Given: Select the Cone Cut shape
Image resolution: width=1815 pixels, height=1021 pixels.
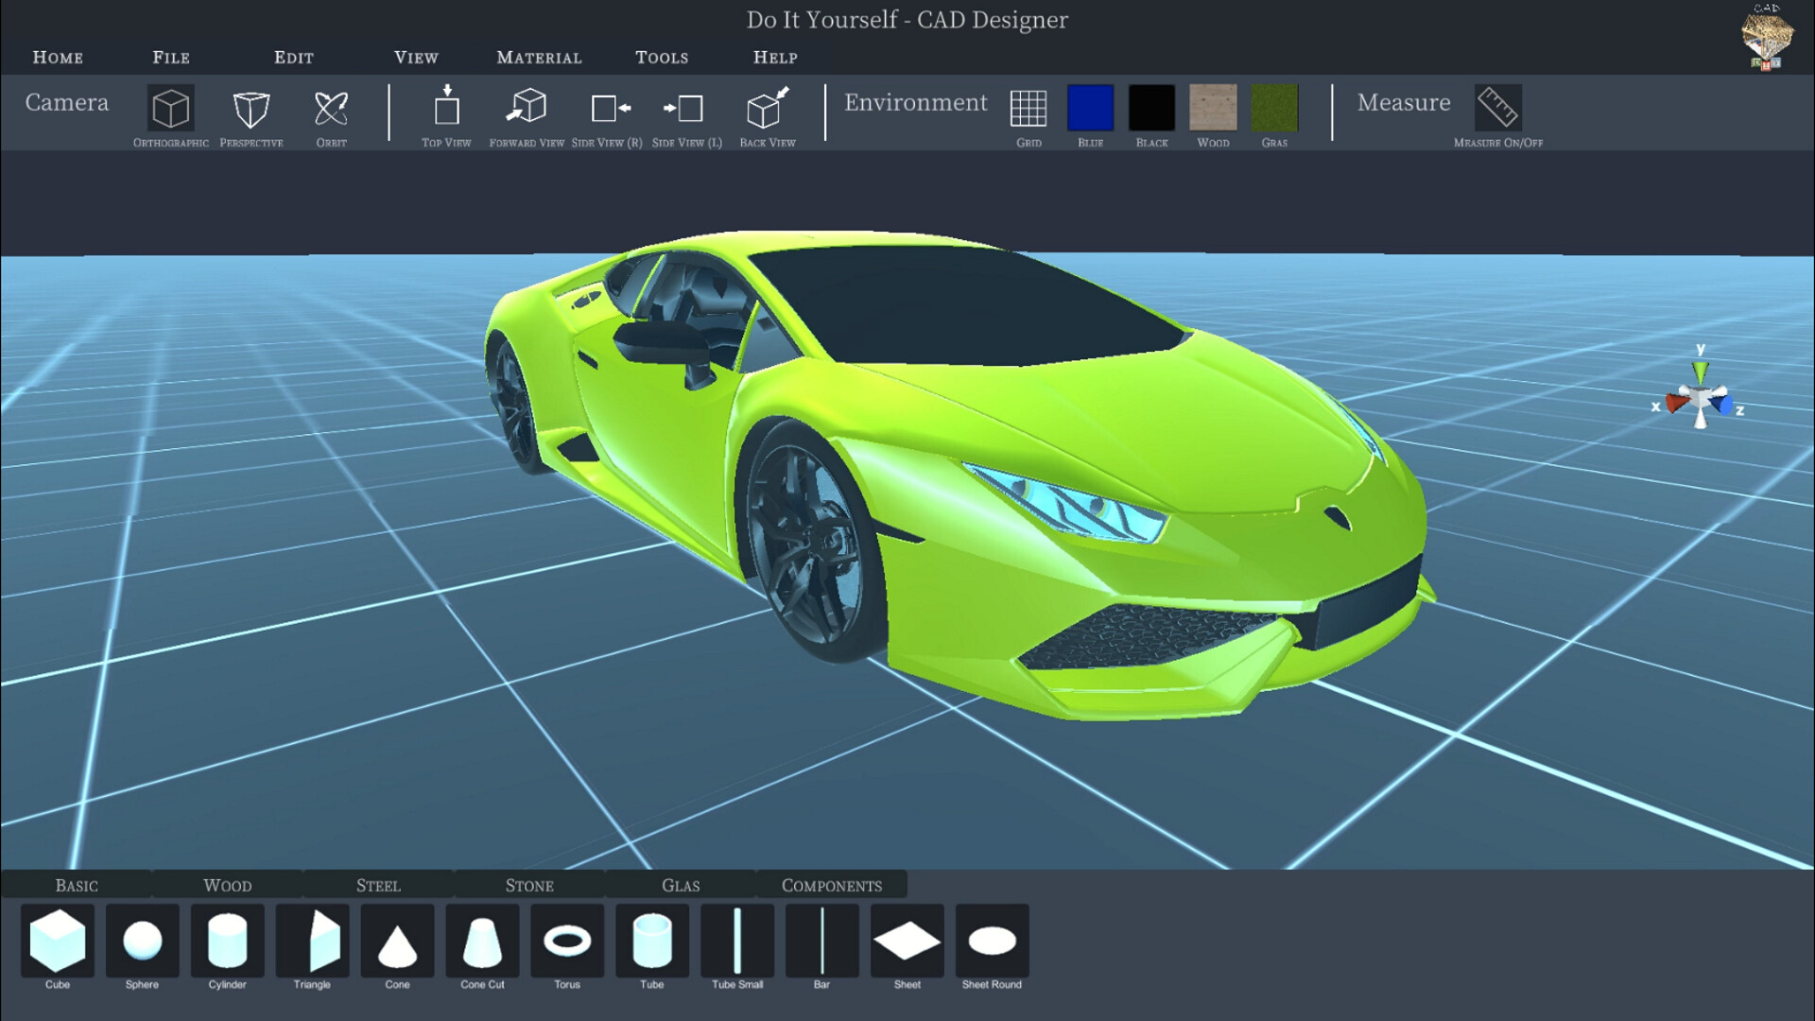Looking at the screenshot, I should (481, 943).
